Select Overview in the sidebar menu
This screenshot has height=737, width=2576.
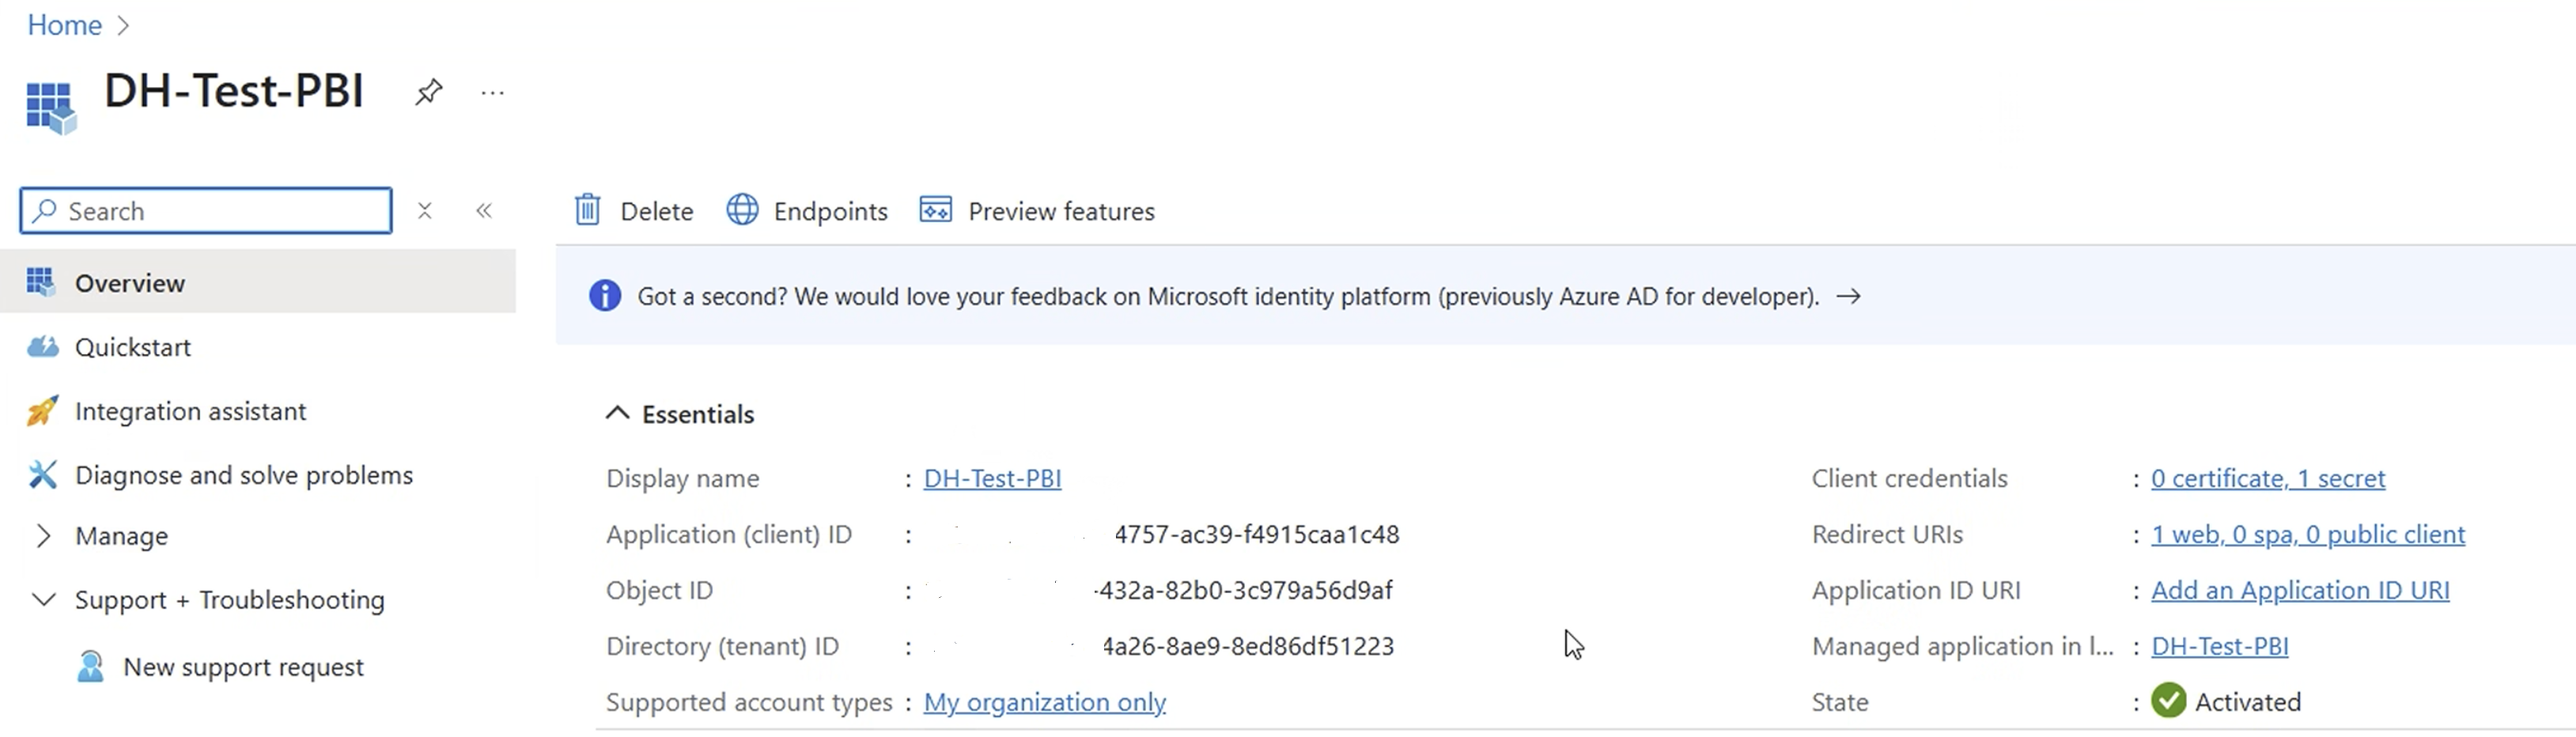(130, 283)
